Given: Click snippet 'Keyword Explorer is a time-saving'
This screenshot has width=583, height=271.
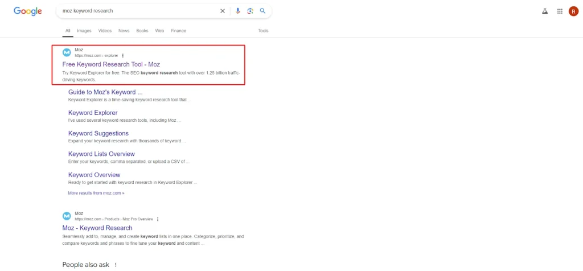Looking at the screenshot, I should pyautogui.click(x=130, y=100).
